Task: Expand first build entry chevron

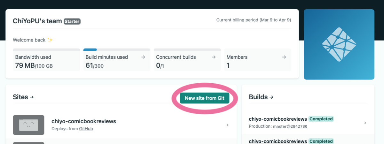Action: [365, 123]
